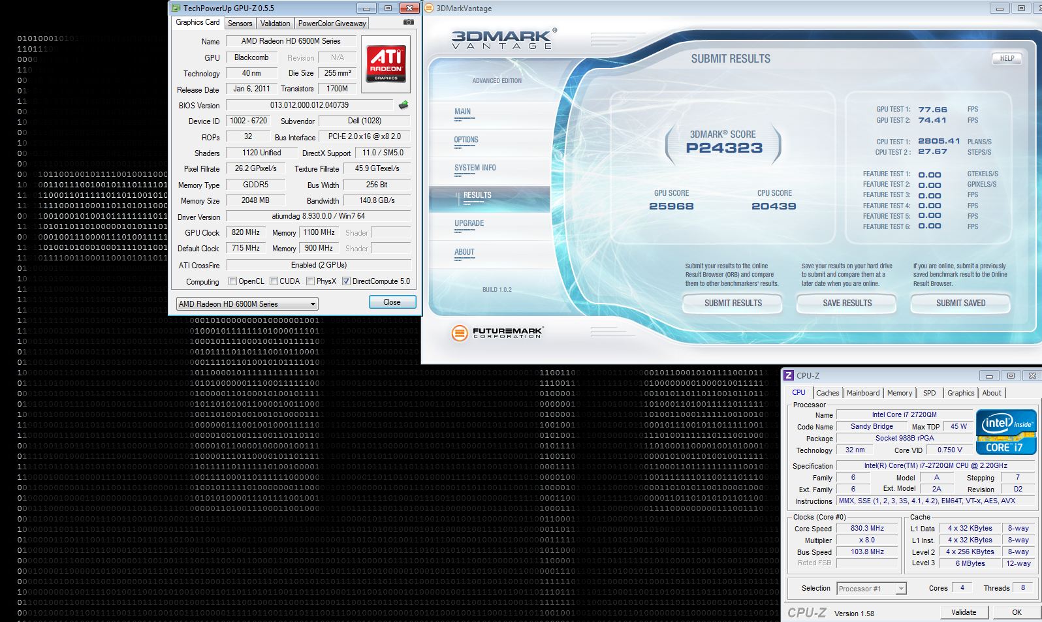Click the Instructions field in CPU-Z
The width and height of the screenshot is (1042, 622).
(x=936, y=501)
